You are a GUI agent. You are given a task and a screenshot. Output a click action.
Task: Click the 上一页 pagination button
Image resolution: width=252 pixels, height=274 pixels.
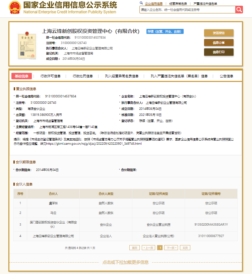(x=148, y=248)
